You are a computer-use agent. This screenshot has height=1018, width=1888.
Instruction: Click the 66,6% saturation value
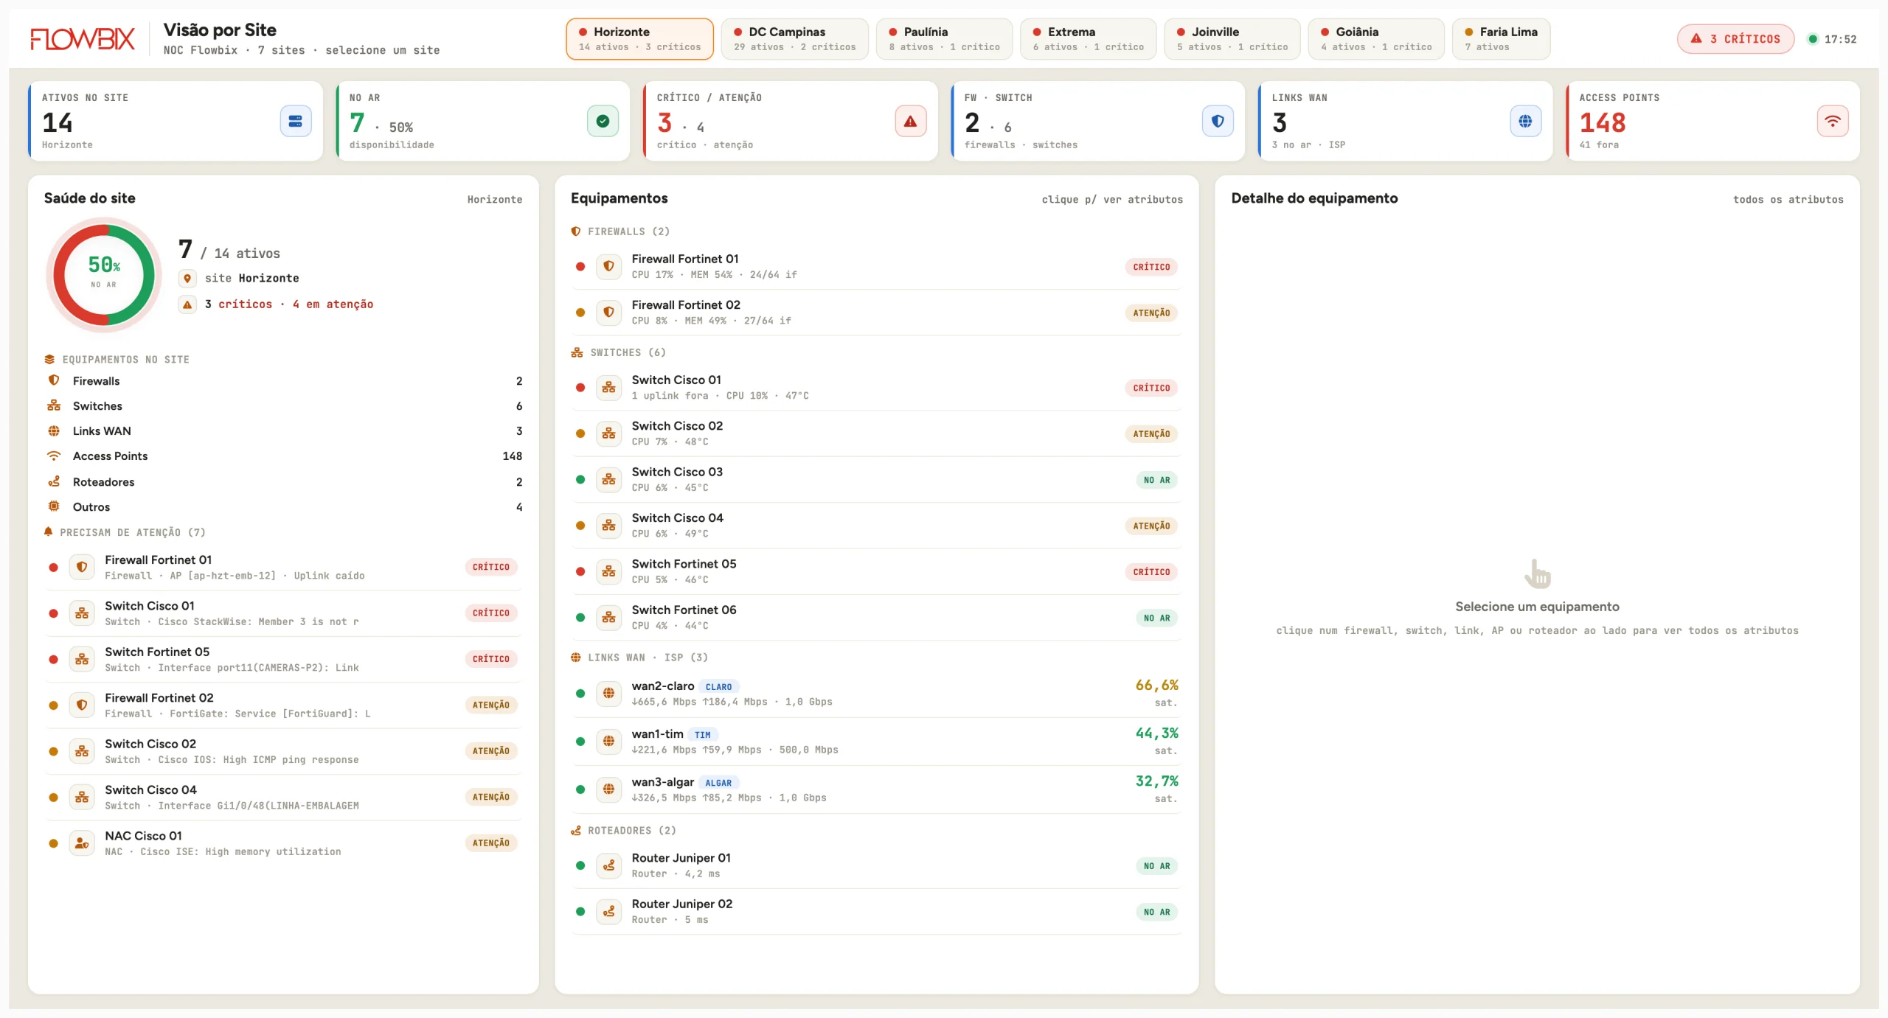1156,686
